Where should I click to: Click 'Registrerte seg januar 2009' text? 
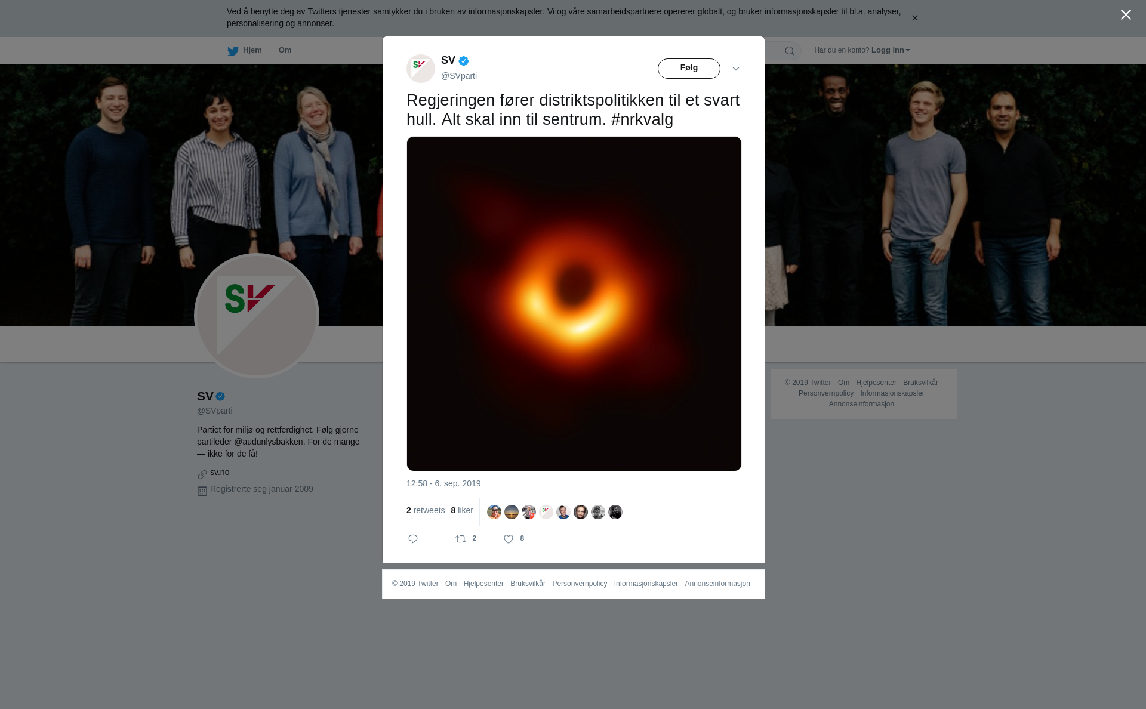[x=261, y=489]
